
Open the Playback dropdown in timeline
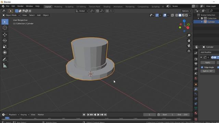point(14,115)
